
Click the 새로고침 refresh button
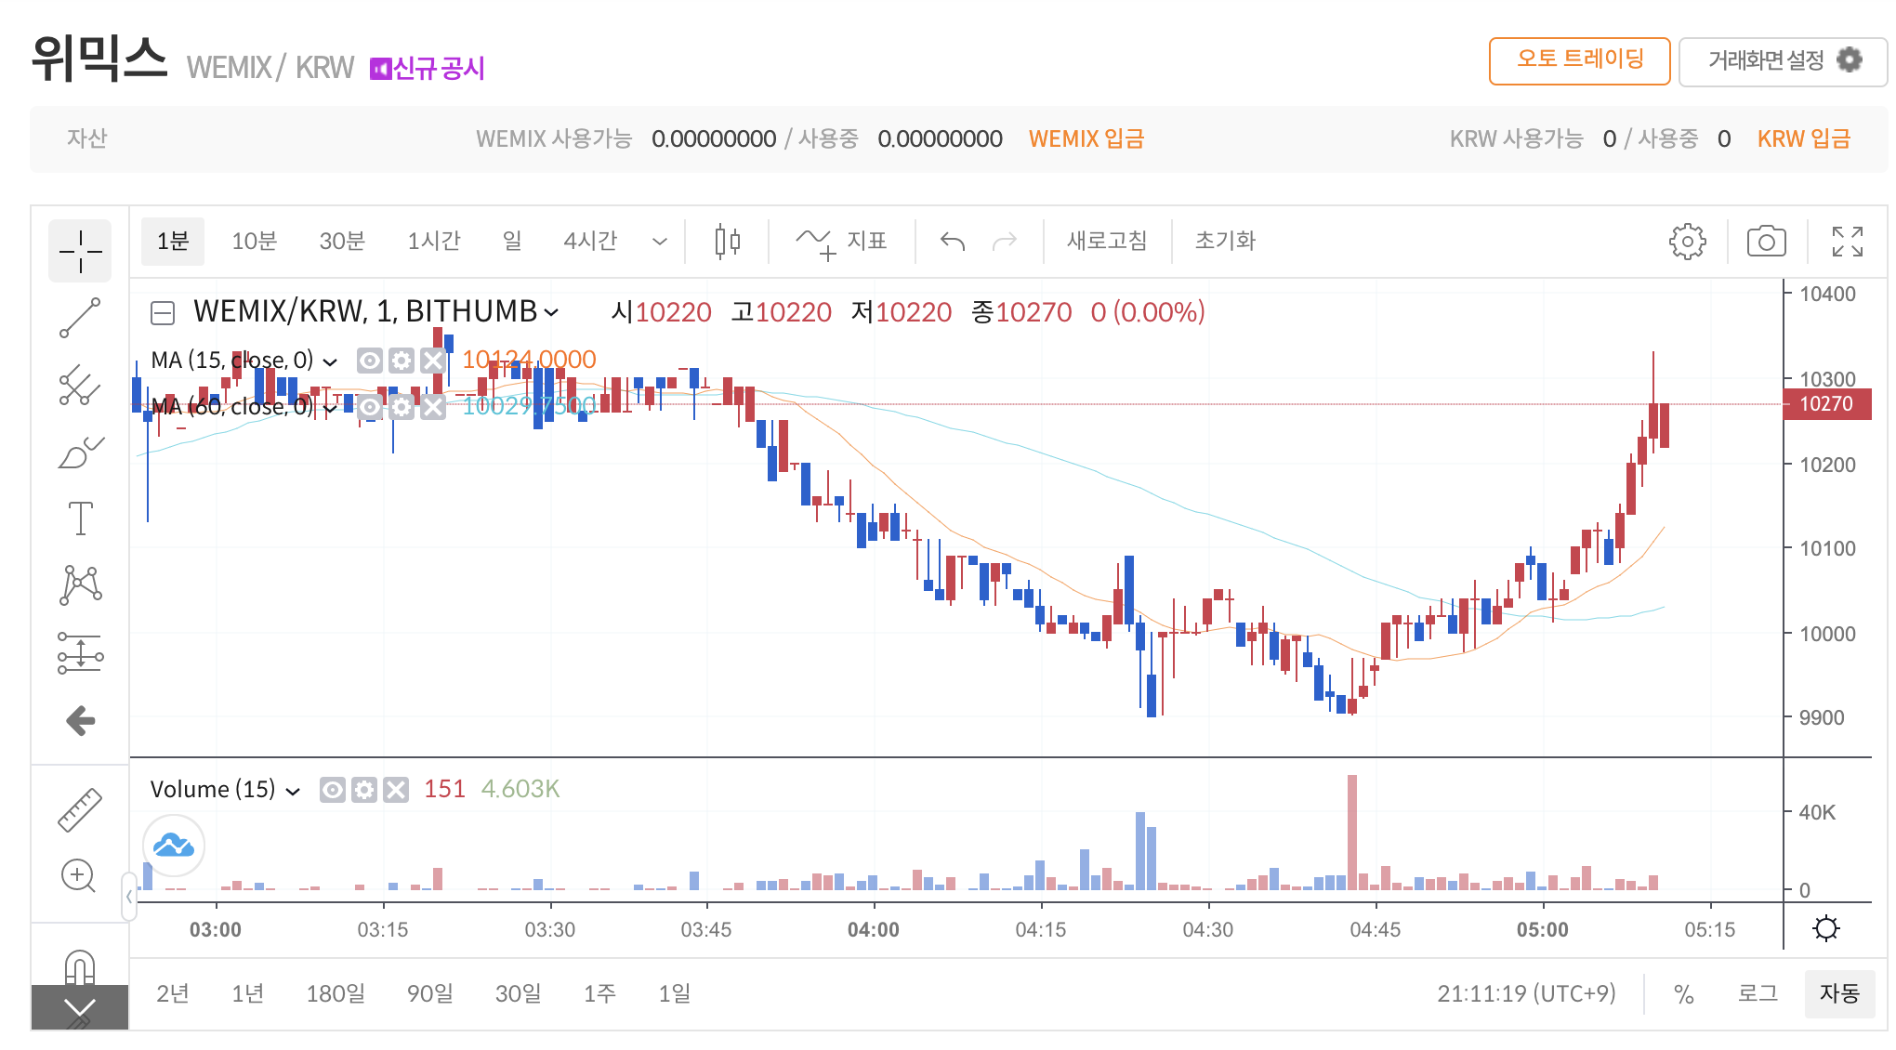click(1106, 242)
